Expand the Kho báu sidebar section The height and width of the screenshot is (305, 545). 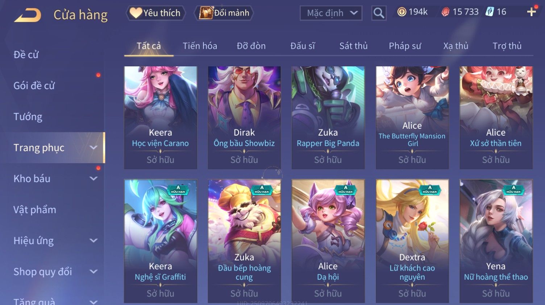[x=54, y=178]
